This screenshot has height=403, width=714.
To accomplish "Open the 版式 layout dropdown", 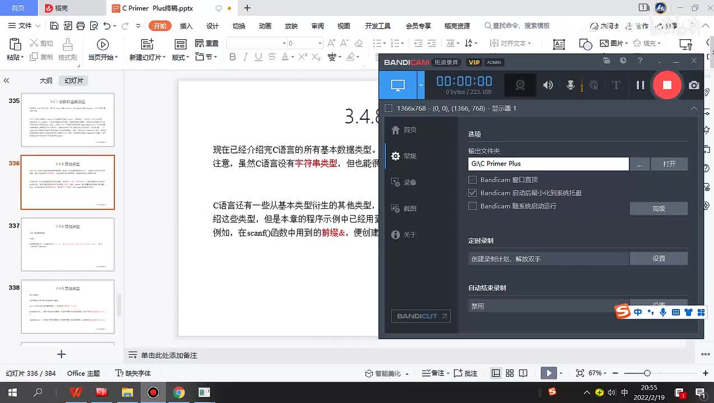I will [x=180, y=57].
